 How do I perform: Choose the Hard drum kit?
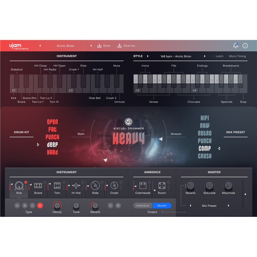52,152
